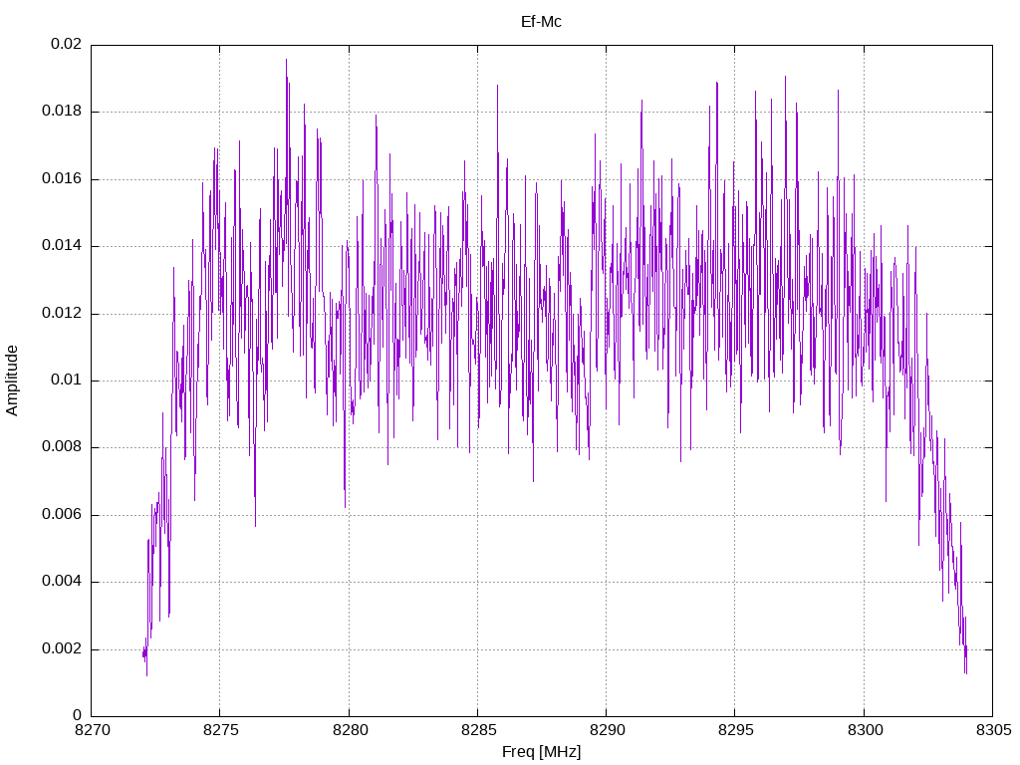Viewport: 1020px width, 765px height.
Task: Click the y-axis tick label 0.014
Action: tap(62, 246)
